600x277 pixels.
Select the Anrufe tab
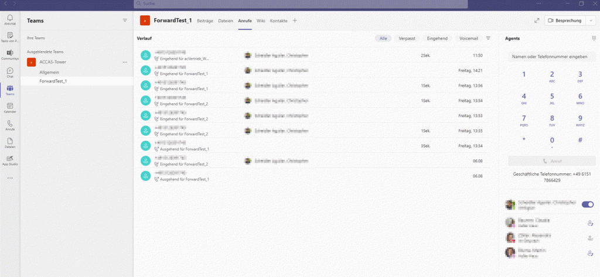pos(245,20)
